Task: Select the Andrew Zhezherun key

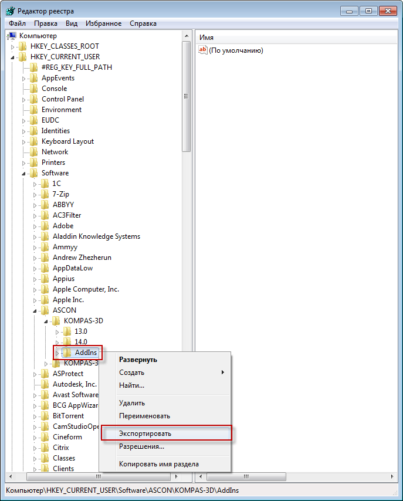Action: tap(82, 258)
